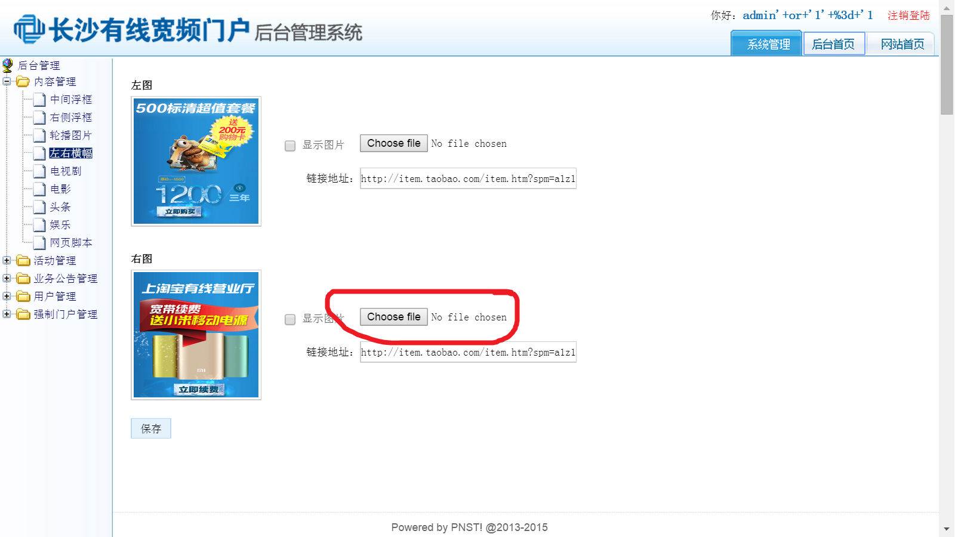Enable 显示图片 checkbox for 右图
This screenshot has width=955, height=537.
point(290,319)
